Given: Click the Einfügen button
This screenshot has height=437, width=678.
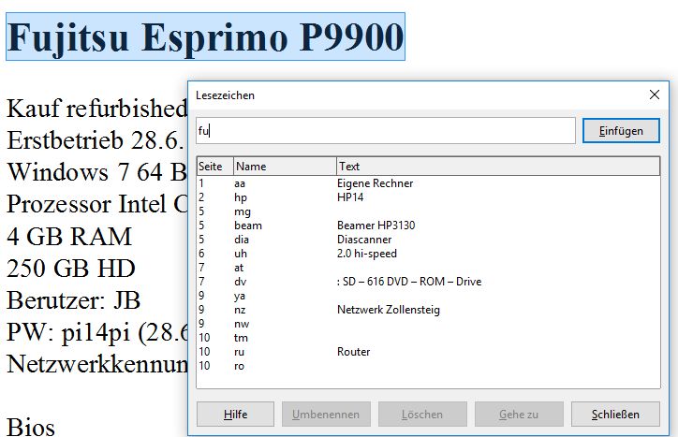Looking at the screenshot, I should coord(621,130).
